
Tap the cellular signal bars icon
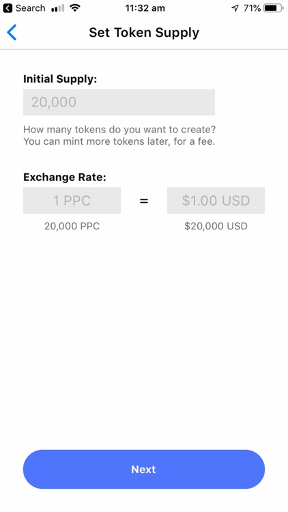click(58, 8)
